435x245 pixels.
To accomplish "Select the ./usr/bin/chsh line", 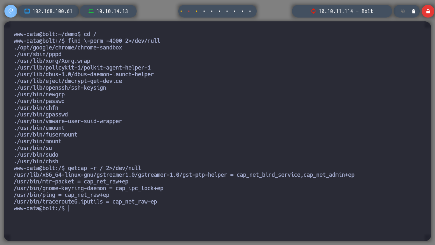I will pyautogui.click(x=36, y=161).
